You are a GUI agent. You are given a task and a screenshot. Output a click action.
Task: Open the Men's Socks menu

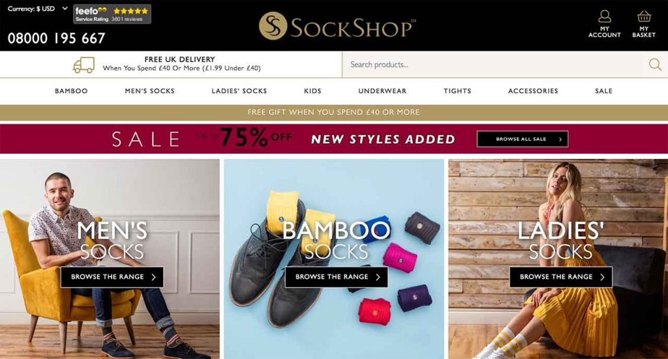point(149,91)
